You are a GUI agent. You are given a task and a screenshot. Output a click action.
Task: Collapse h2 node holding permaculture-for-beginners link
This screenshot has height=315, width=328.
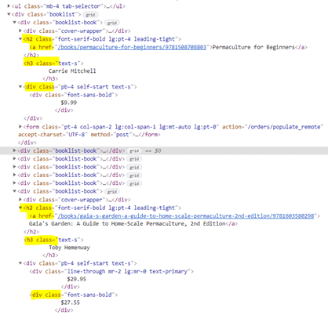(x=20, y=39)
